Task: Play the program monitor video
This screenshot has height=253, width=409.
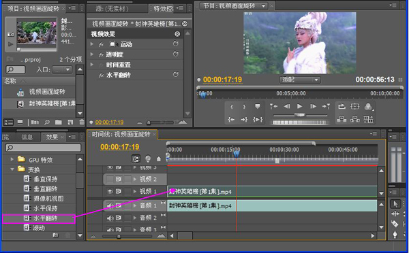Action: pos(300,106)
